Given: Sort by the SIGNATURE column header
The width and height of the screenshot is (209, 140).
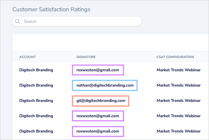Looking at the screenshot, I should coord(86,57).
